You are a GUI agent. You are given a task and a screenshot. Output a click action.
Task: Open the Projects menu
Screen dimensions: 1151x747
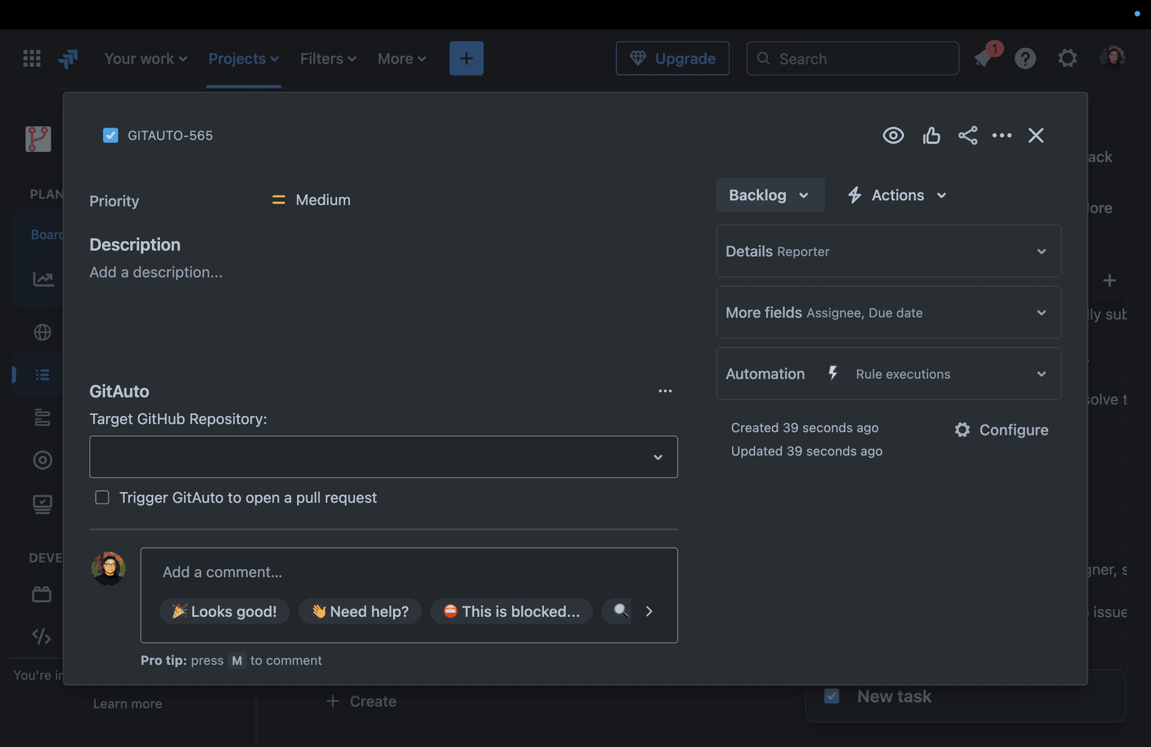point(243,58)
